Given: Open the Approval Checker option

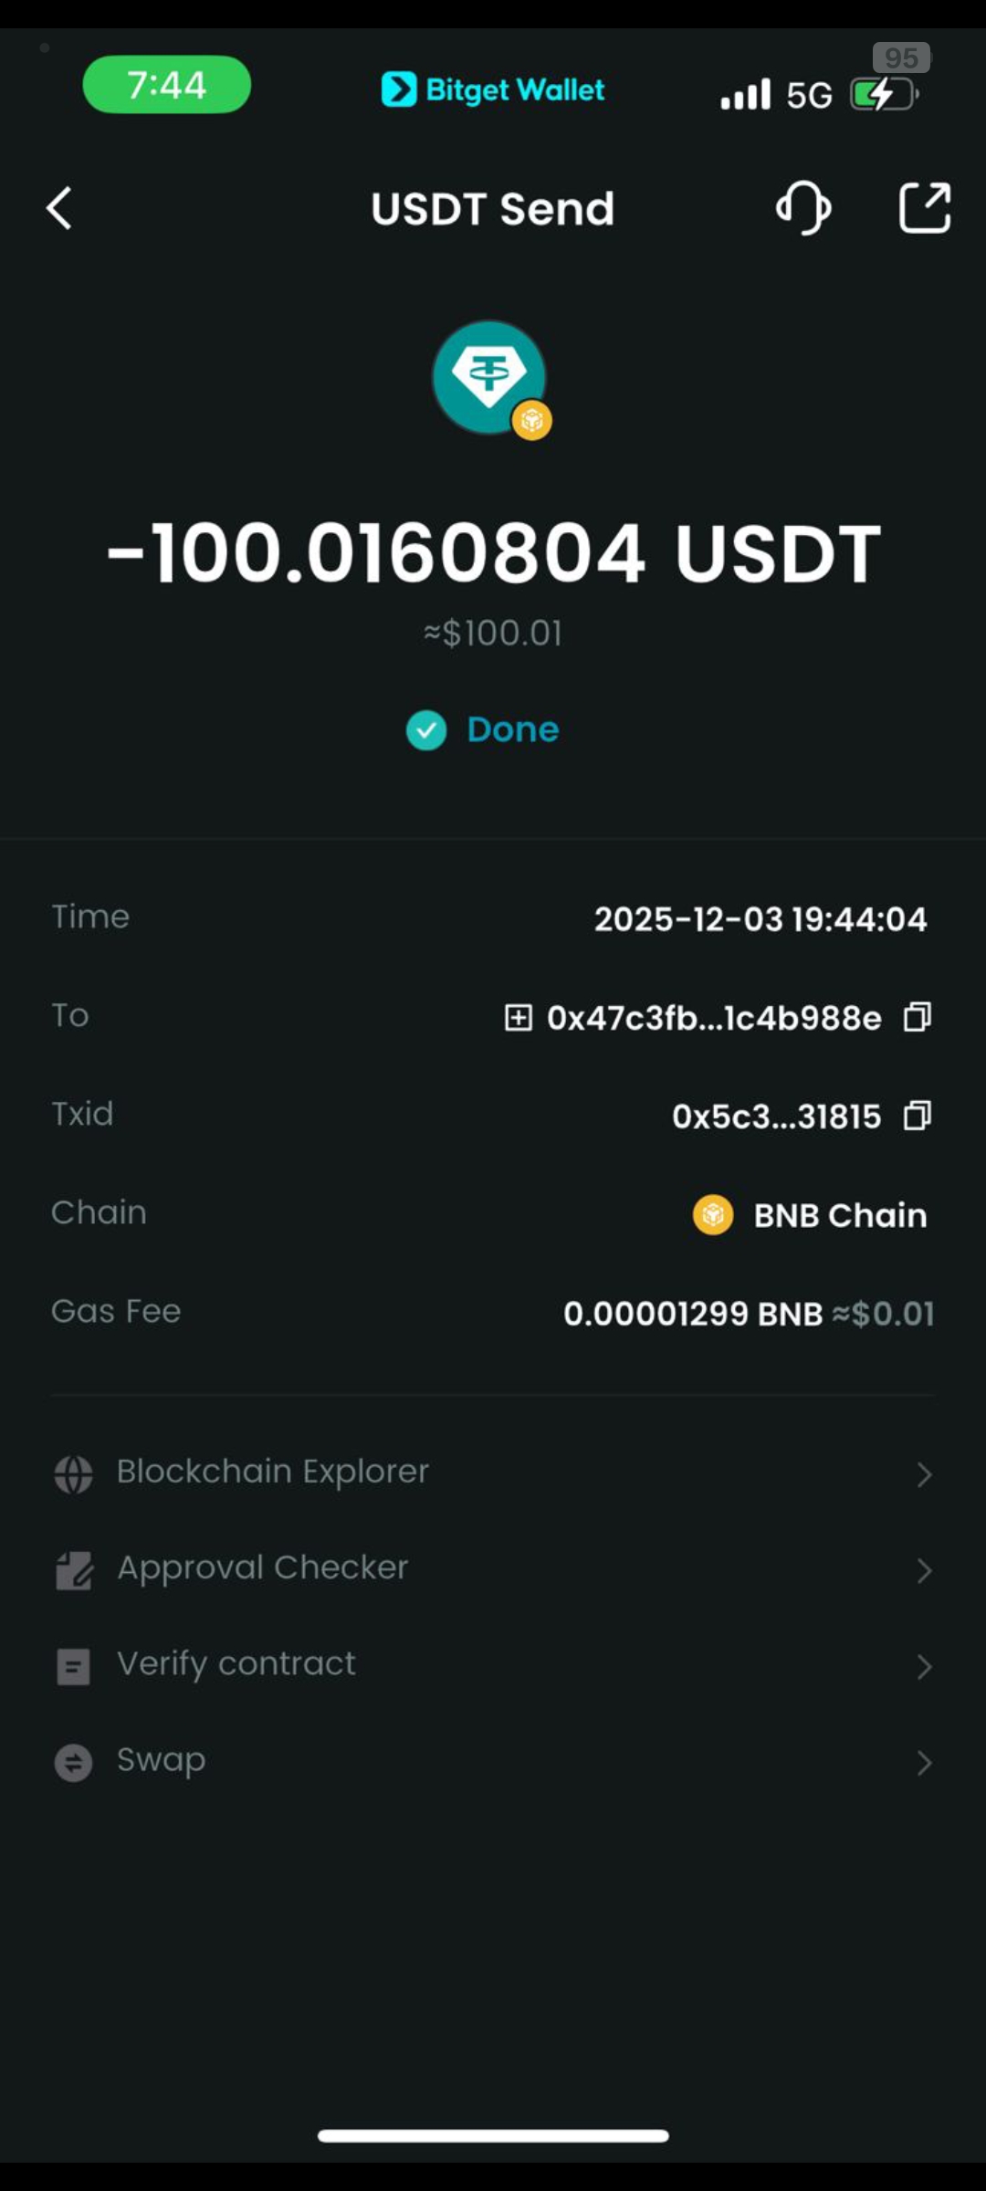Looking at the screenshot, I should tap(263, 1567).
